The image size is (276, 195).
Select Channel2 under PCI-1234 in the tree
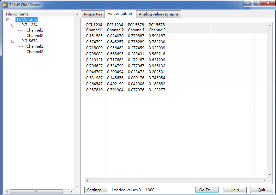35,35
